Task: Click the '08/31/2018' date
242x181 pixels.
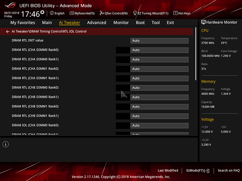Action: [x=12, y=13]
